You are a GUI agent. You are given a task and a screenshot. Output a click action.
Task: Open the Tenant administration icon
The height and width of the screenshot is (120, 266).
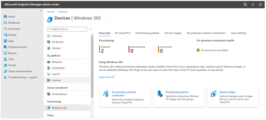point(5,71)
